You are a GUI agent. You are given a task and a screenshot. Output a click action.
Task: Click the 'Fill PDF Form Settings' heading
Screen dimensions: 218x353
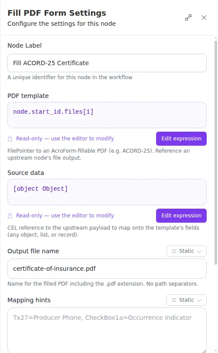click(57, 13)
